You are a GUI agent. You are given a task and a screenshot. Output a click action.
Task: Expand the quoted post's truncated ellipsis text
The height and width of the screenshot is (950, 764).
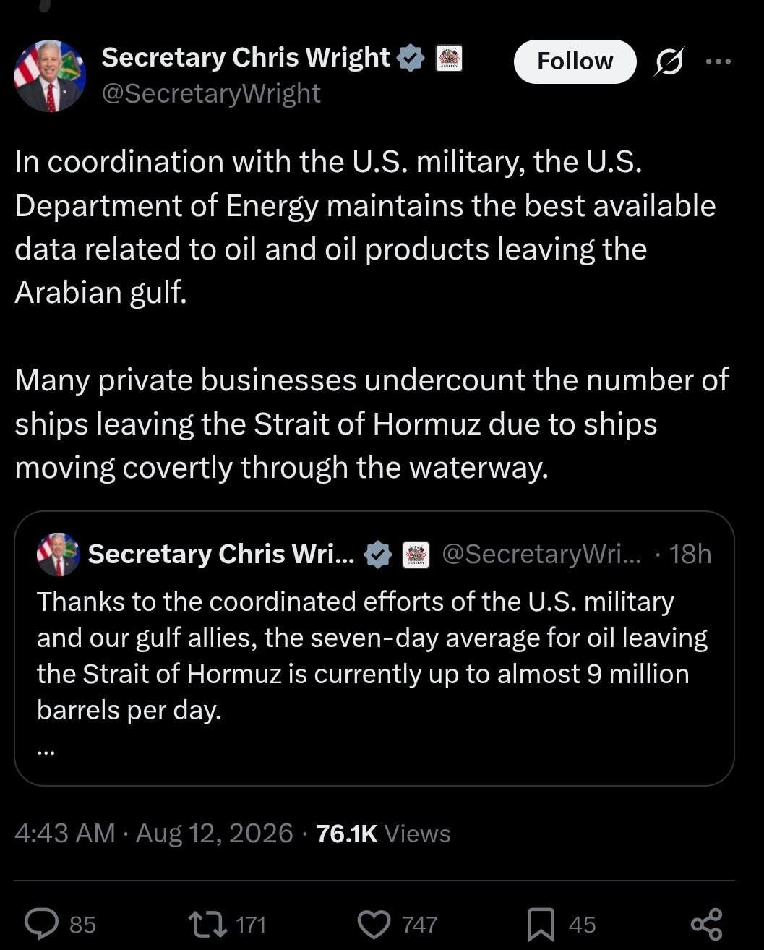[x=46, y=751]
